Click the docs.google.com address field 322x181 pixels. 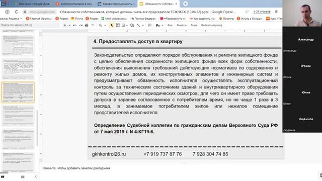point(42,12)
